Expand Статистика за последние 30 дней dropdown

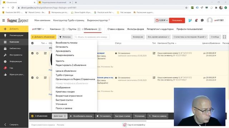(x=190, y=37)
